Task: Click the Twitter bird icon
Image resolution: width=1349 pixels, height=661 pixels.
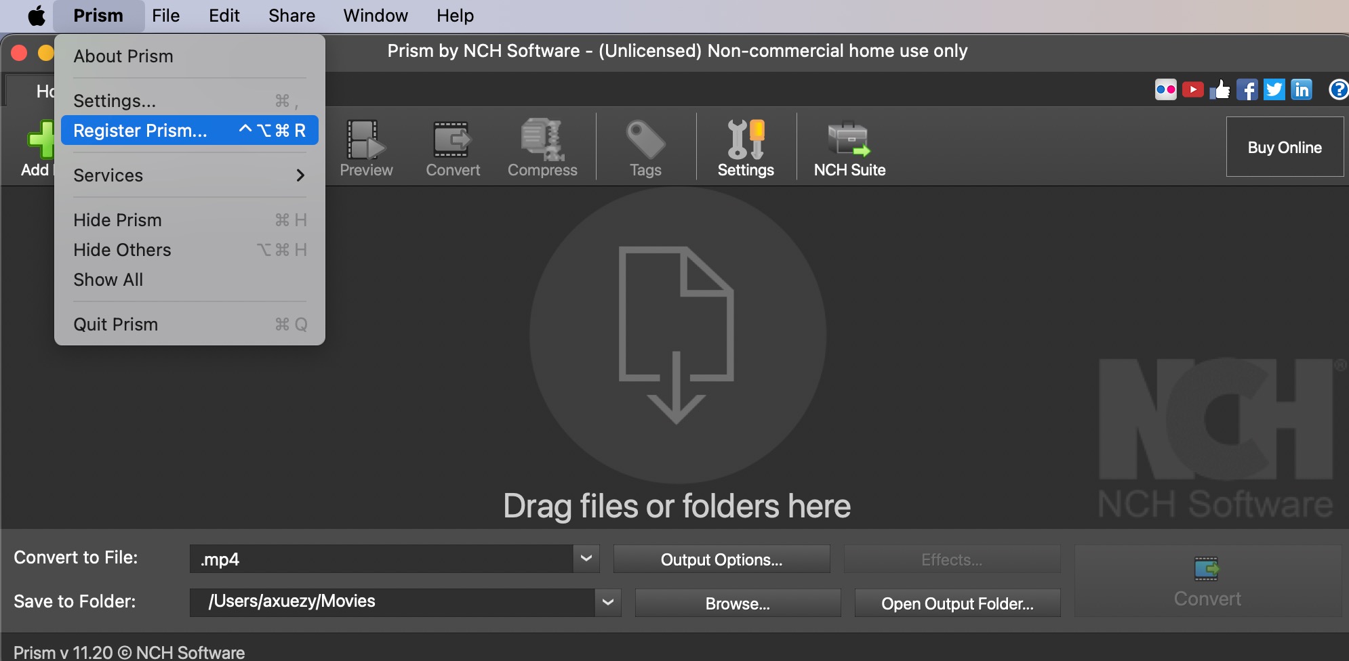Action: click(x=1274, y=89)
